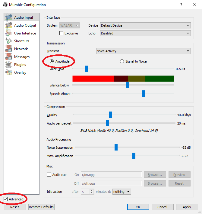The image size is (202, 214).
Task: Open the Messages settings icon
Action: pos(9,57)
